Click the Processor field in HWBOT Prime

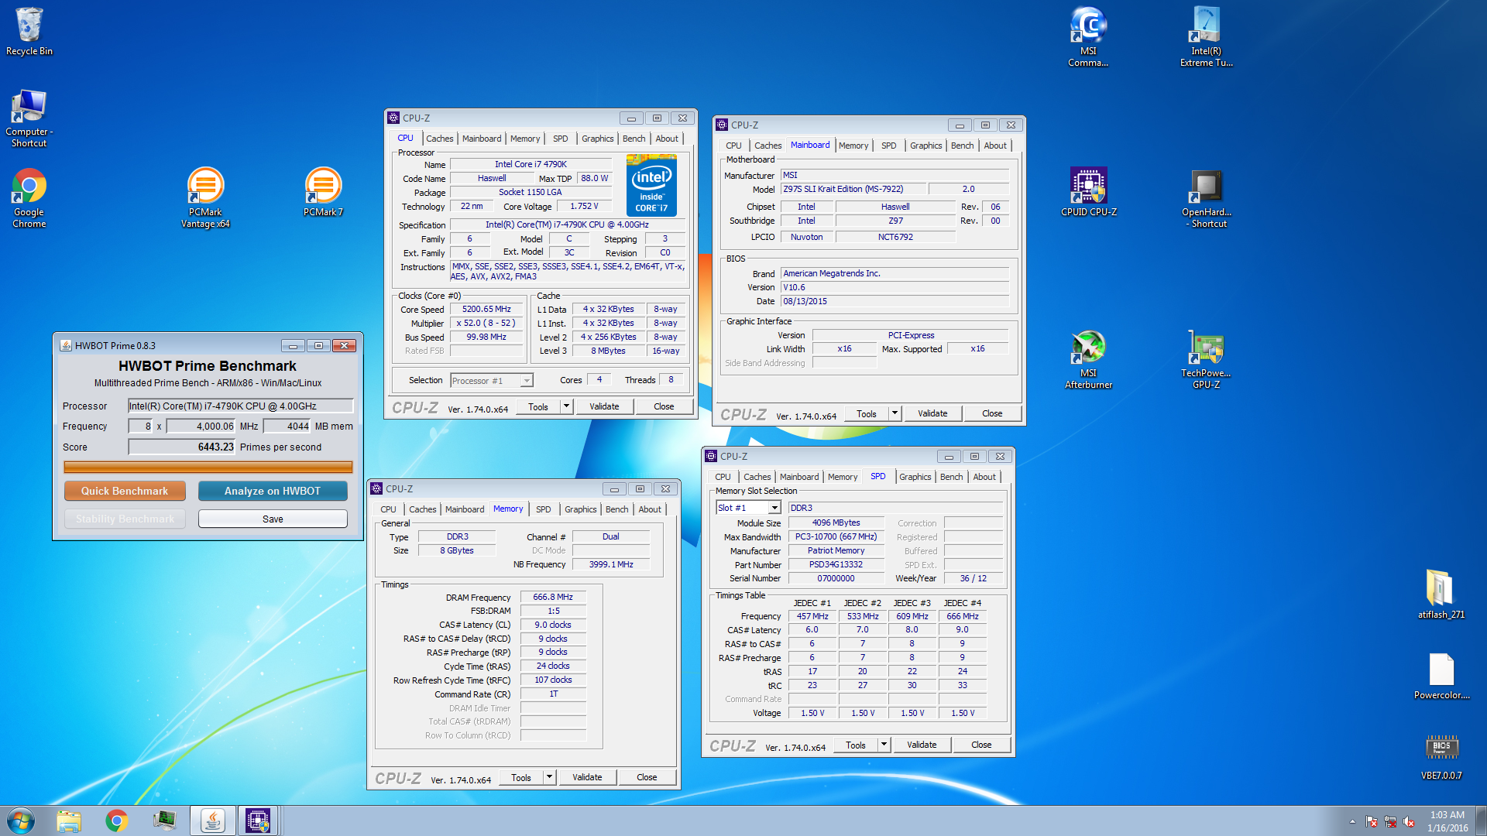point(240,406)
